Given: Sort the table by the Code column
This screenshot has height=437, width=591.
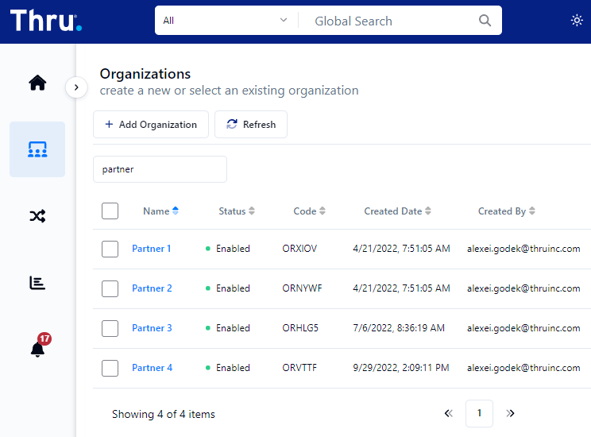Looking at the screenshot, I should point(309,211).
